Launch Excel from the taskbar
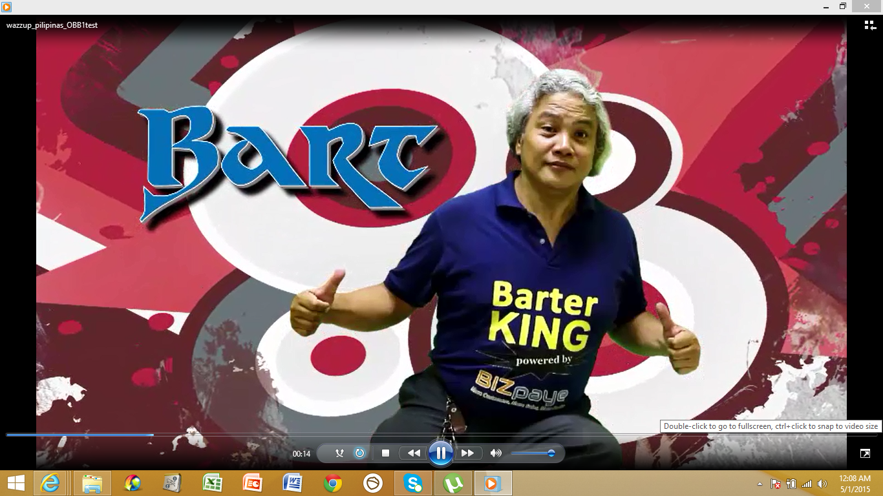The height and width of the screenshot is (496, 883). click(x=213, y=483)
